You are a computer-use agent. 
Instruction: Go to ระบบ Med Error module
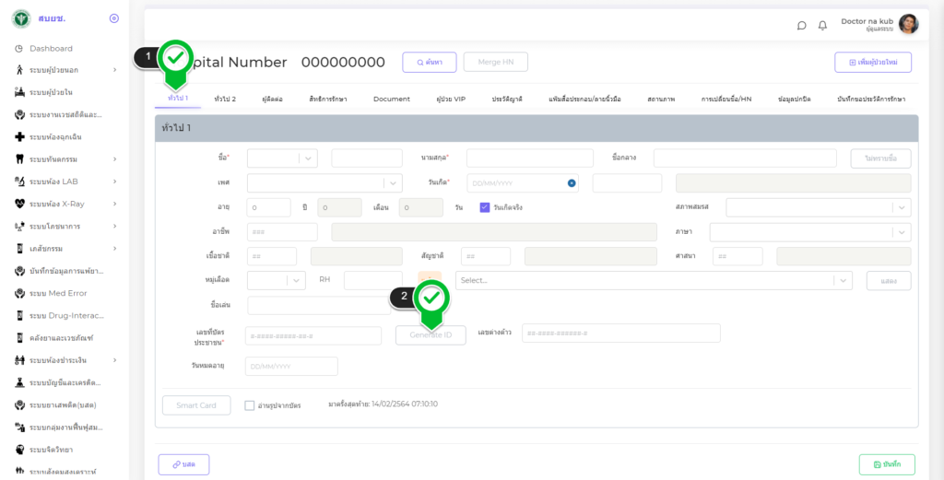tap(61, 293)
